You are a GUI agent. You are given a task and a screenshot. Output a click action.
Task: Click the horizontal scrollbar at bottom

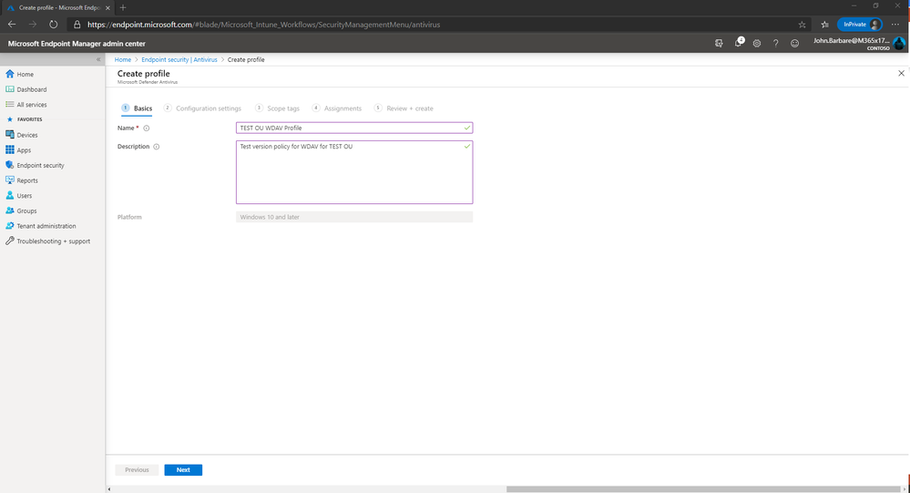click(x=703, y=489)
